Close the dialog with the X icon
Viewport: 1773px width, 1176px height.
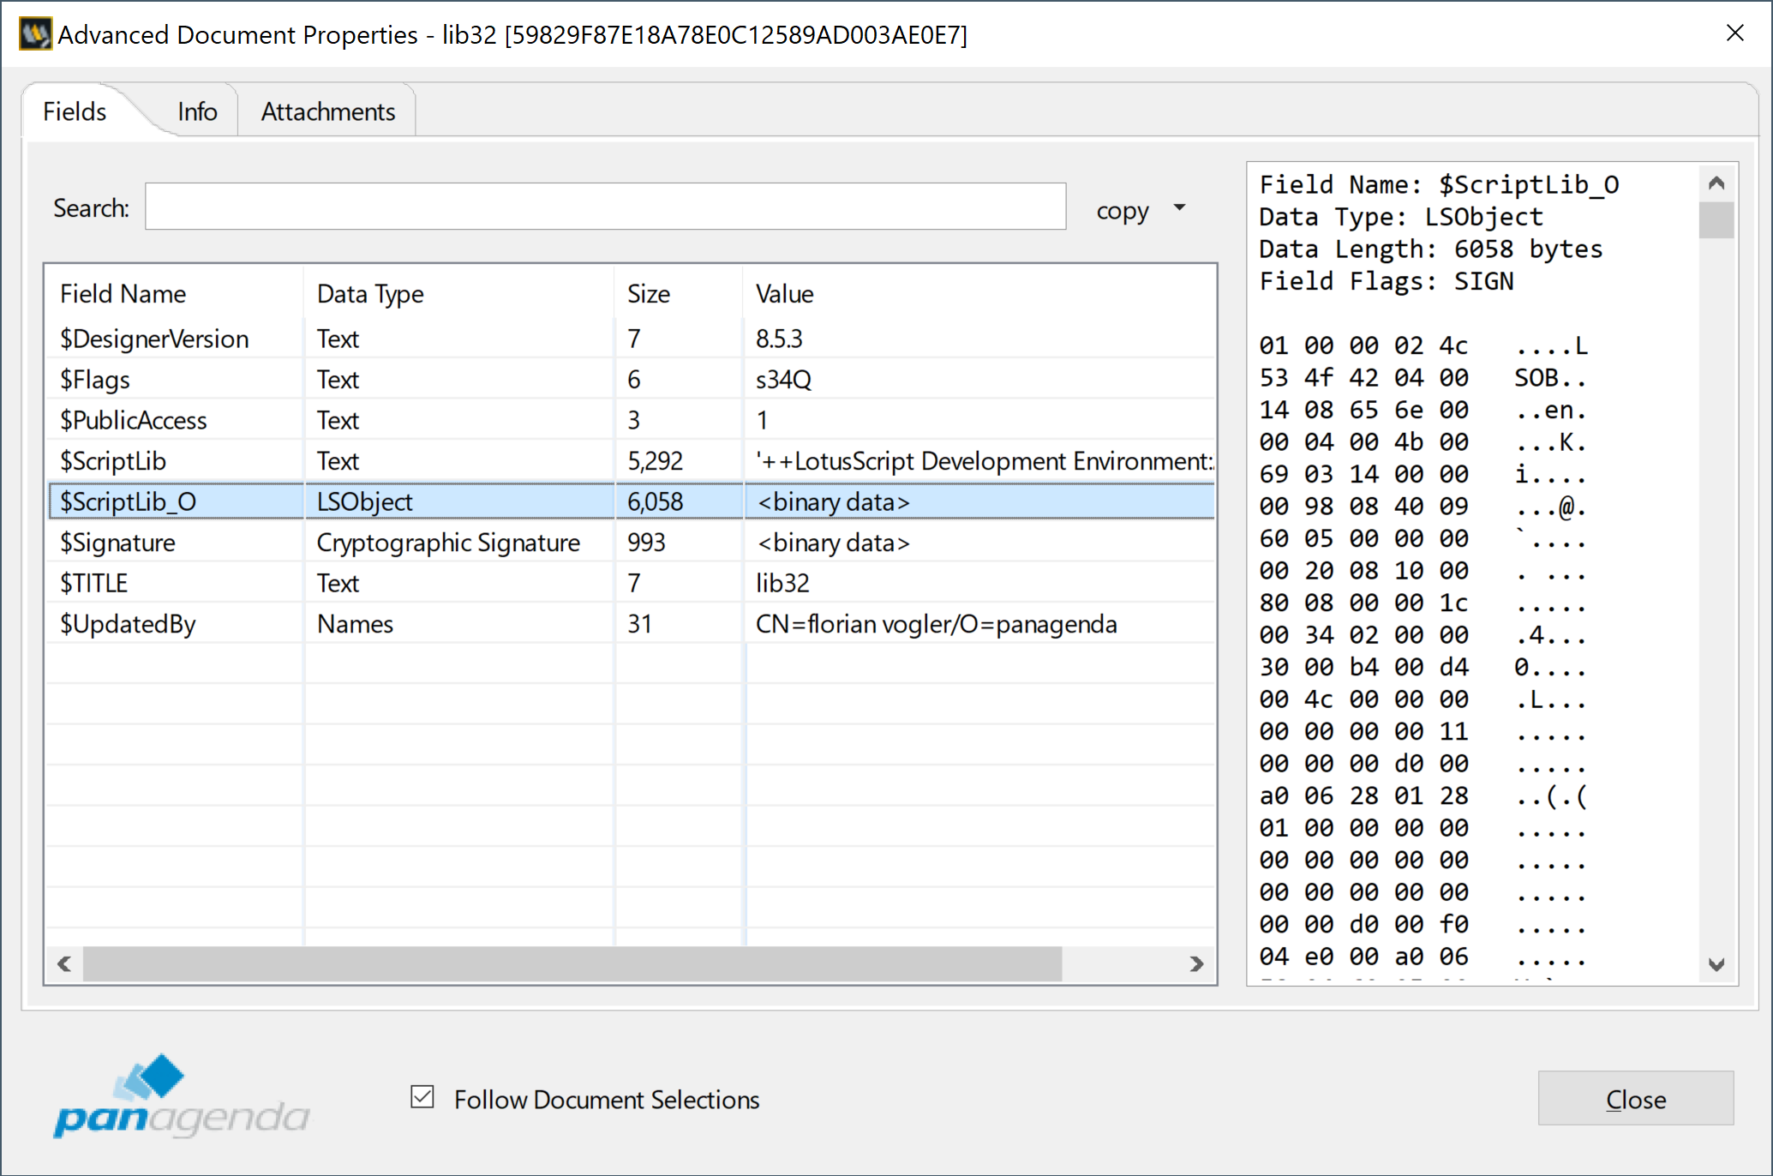pyautogui.click(x=1734, y=33)
